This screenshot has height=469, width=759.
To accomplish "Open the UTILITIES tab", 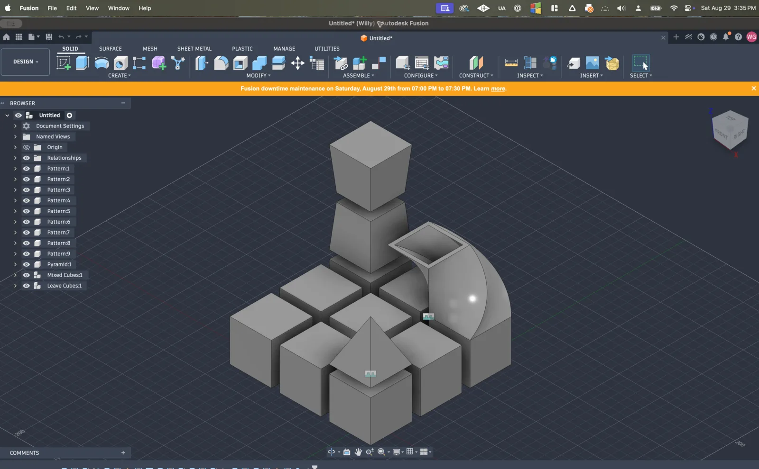I will (327, 48).
